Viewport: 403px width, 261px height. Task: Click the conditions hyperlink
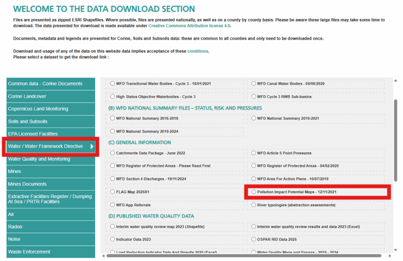point(198,51)
